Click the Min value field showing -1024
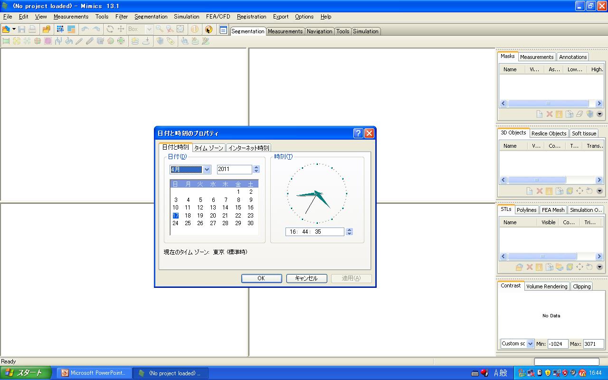 tap(558, 344)
